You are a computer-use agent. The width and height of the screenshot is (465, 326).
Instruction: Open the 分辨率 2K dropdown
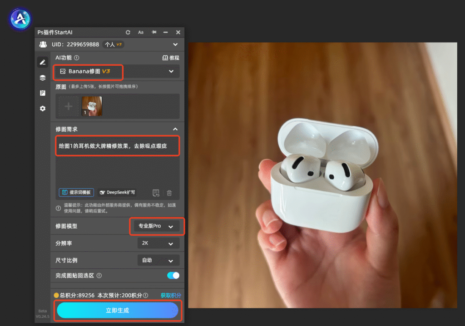tap(158, 243)
